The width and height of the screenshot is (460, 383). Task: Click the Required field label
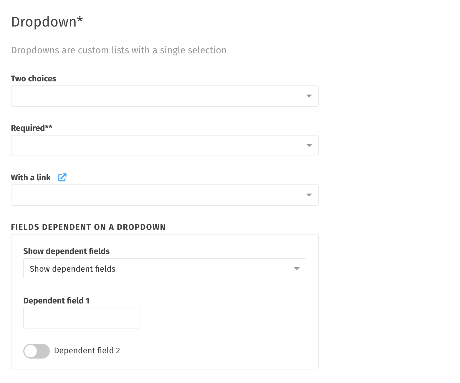pyautogui.click(x=32, y=128)
